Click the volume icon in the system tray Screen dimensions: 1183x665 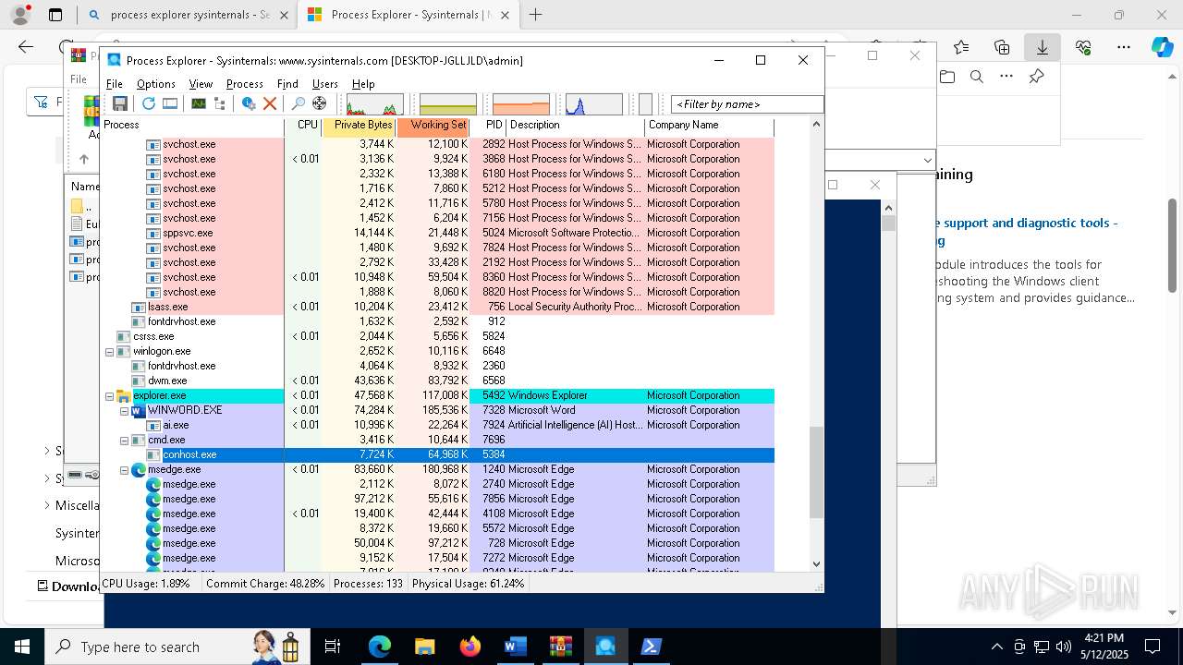tap(1064, 647)
